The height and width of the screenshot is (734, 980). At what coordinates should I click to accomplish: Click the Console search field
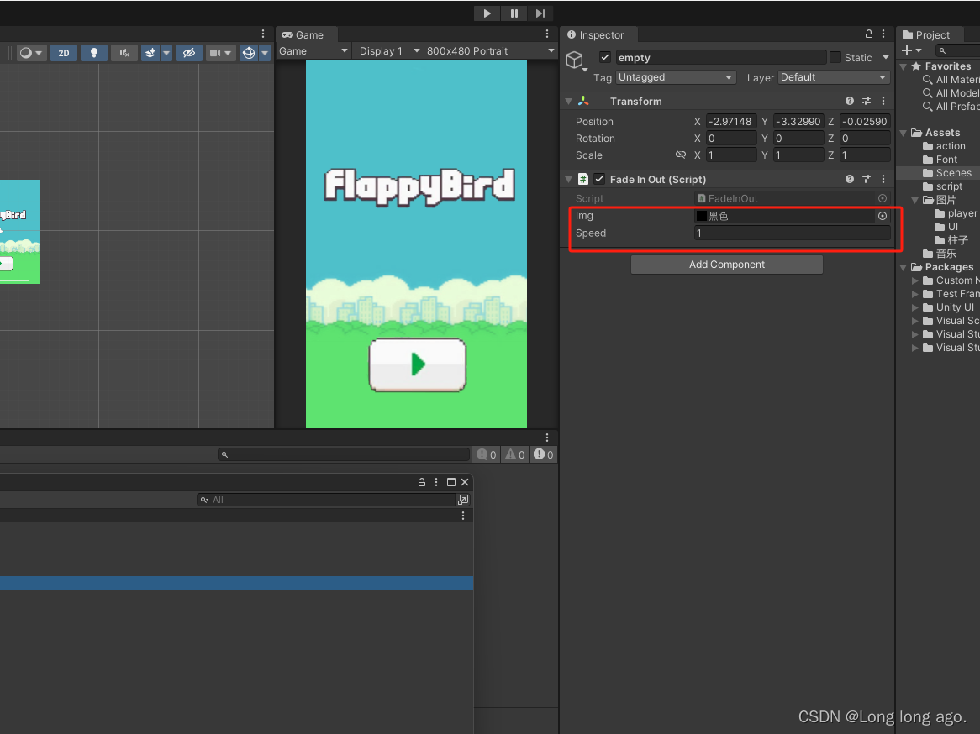[x=344, y=455]
